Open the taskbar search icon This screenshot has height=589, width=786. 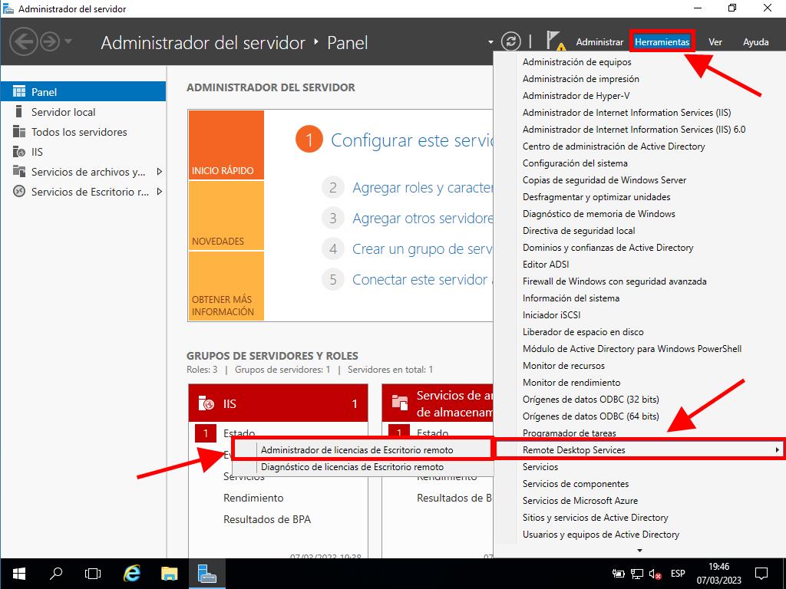point(56,573)
